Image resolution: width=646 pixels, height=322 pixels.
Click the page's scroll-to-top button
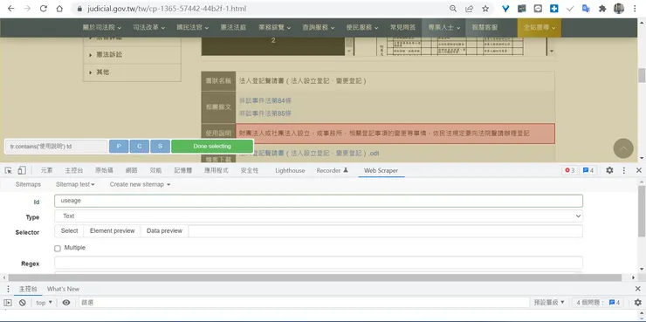[x=623, y=148]
